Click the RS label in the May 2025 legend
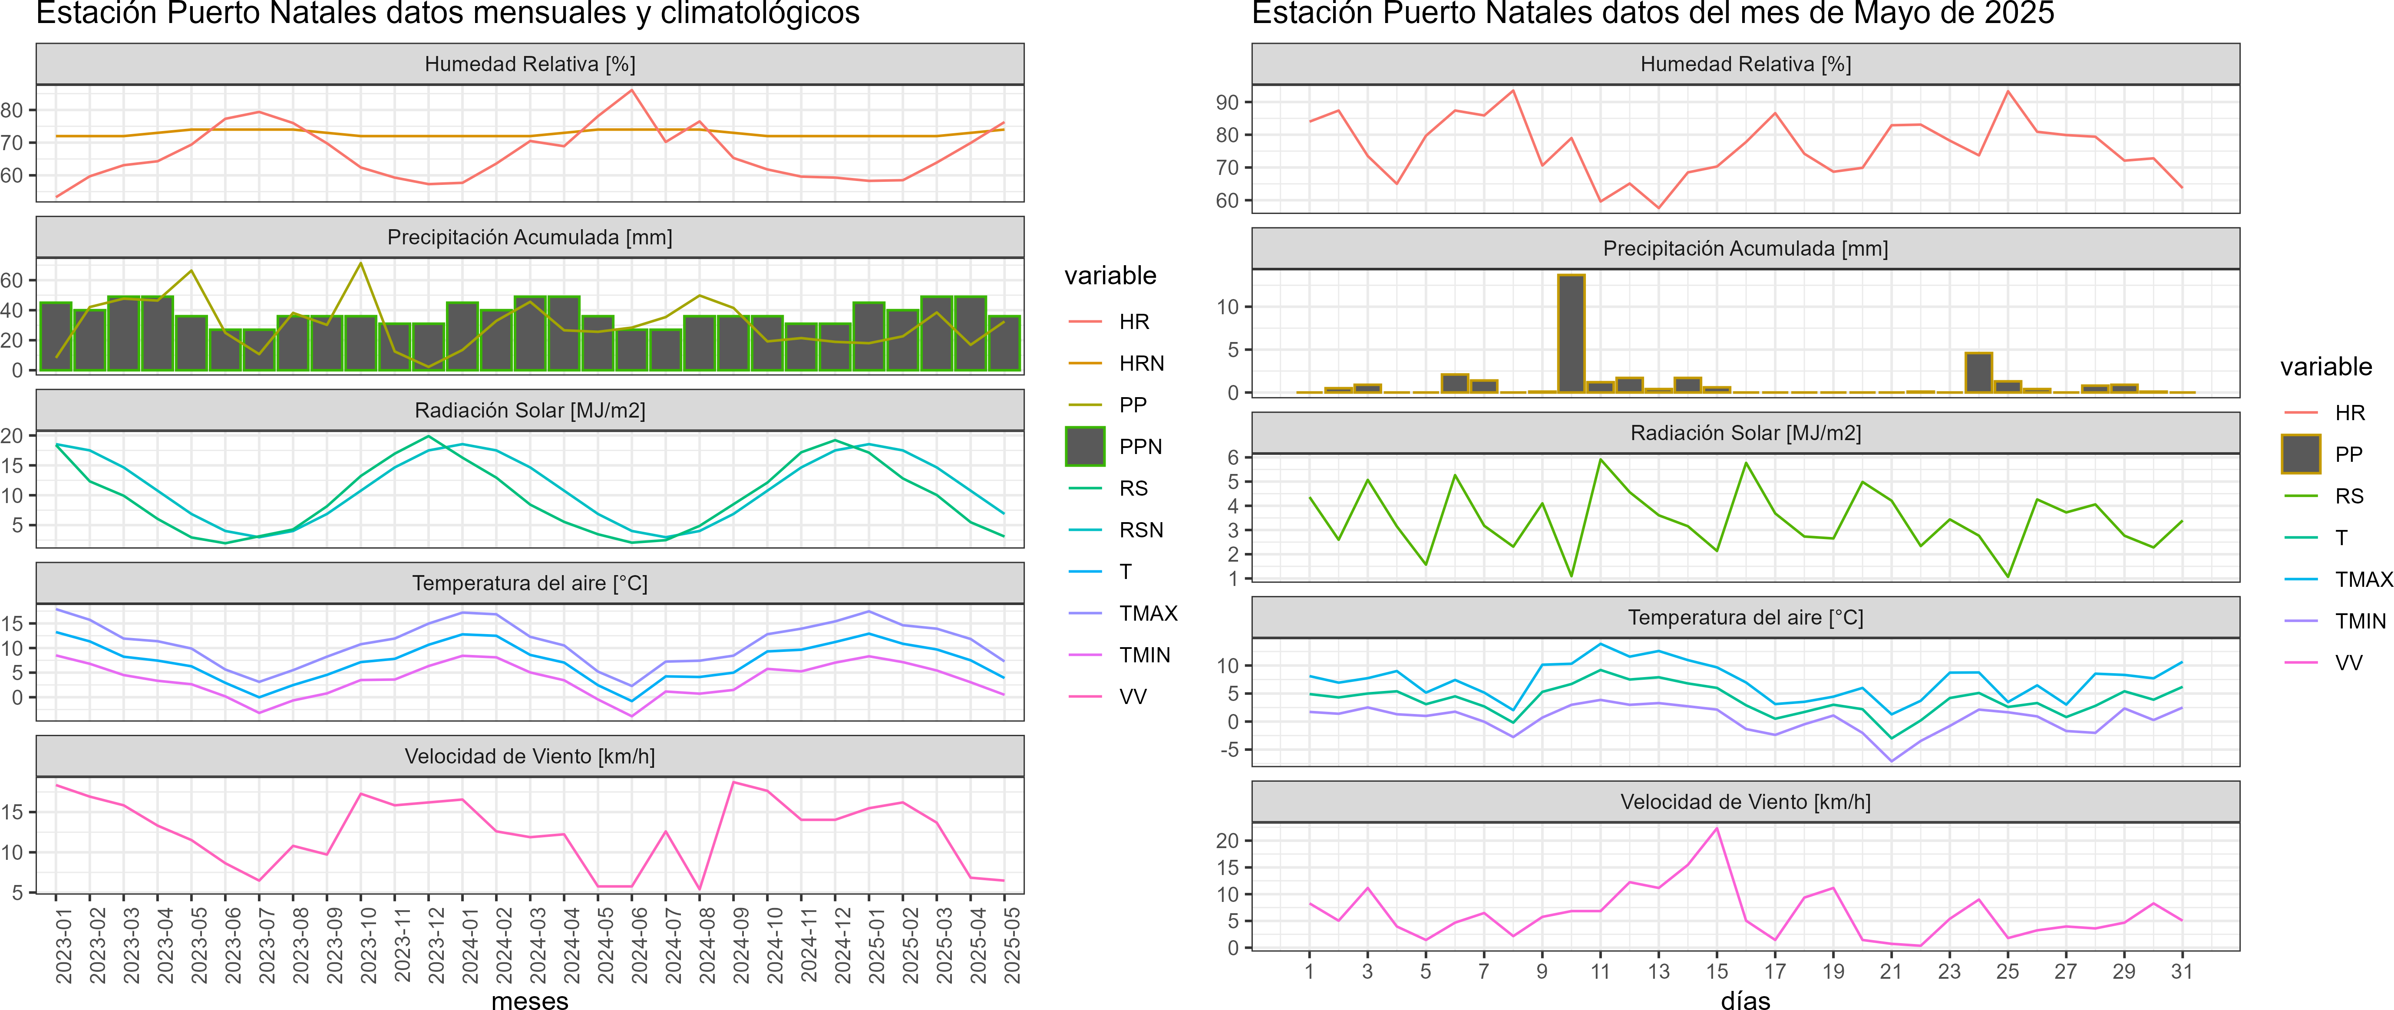2394x1010 pixels. coord(2348,496)
